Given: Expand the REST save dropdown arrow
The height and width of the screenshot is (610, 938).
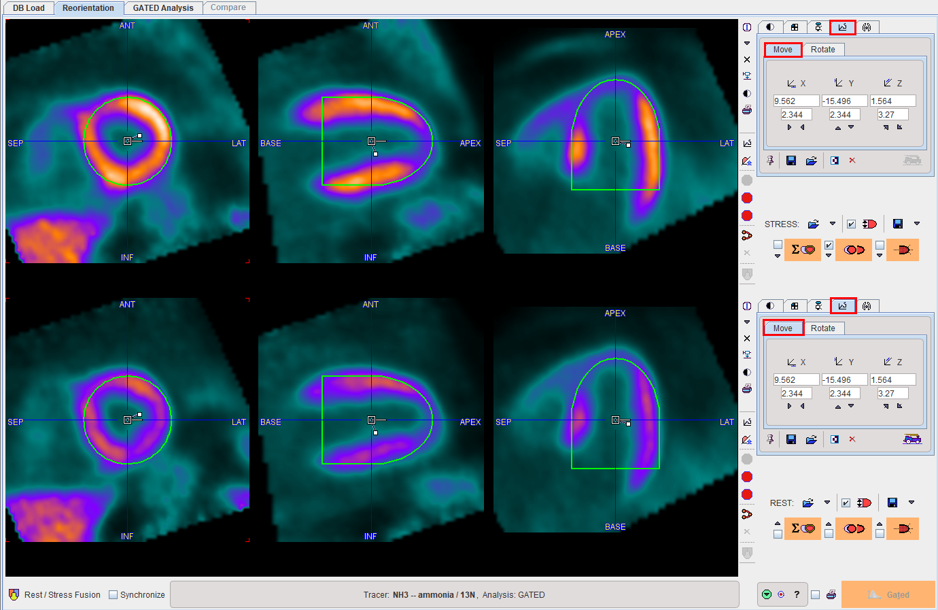Looking at the screenshot, I should [x=911, y=502].
